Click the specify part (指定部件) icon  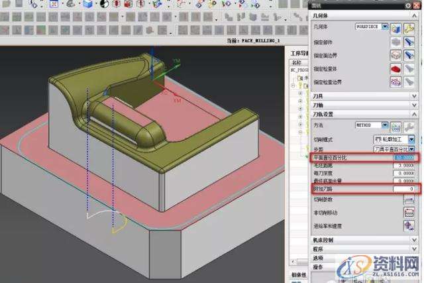click(x=395, y=42)
